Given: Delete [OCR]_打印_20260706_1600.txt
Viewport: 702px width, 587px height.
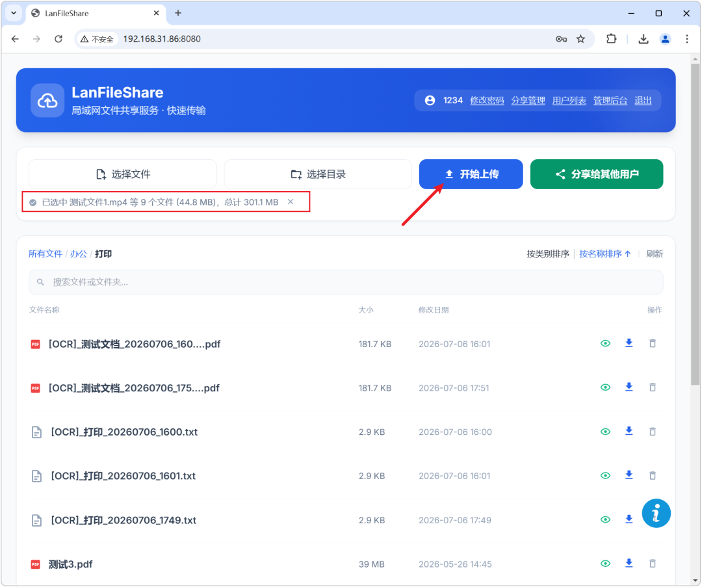Looking at the screenshot, I should 653,432.
